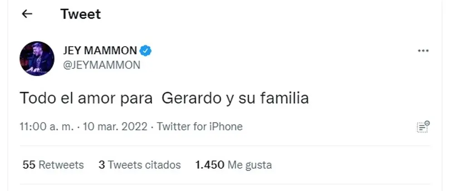Click the Tweet page header title
This screenshot has width=452, height=191.
(x=81, y=14)
